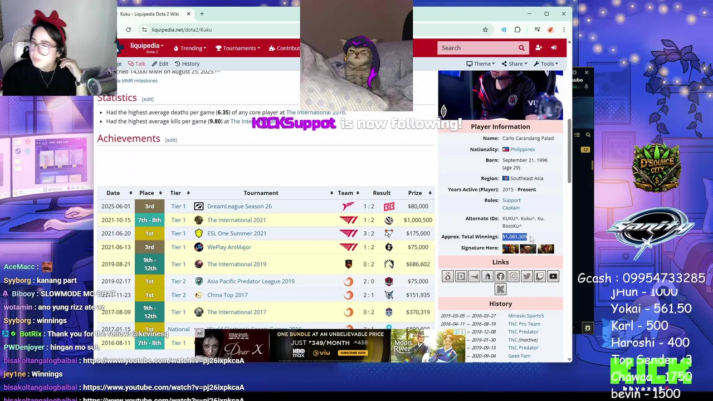Open the Support role link
713x401 pixels.
(x=511, y=200)
